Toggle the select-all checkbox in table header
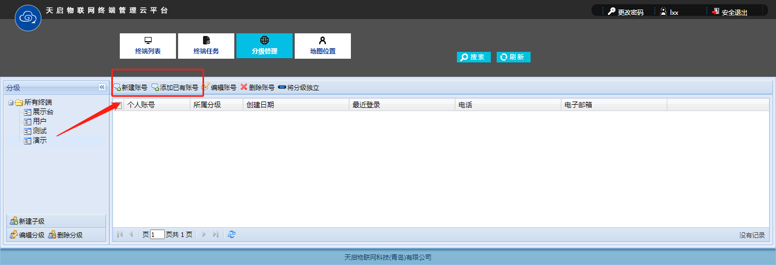776x265 pixels. pyautogui.click(x=118, y=105)
